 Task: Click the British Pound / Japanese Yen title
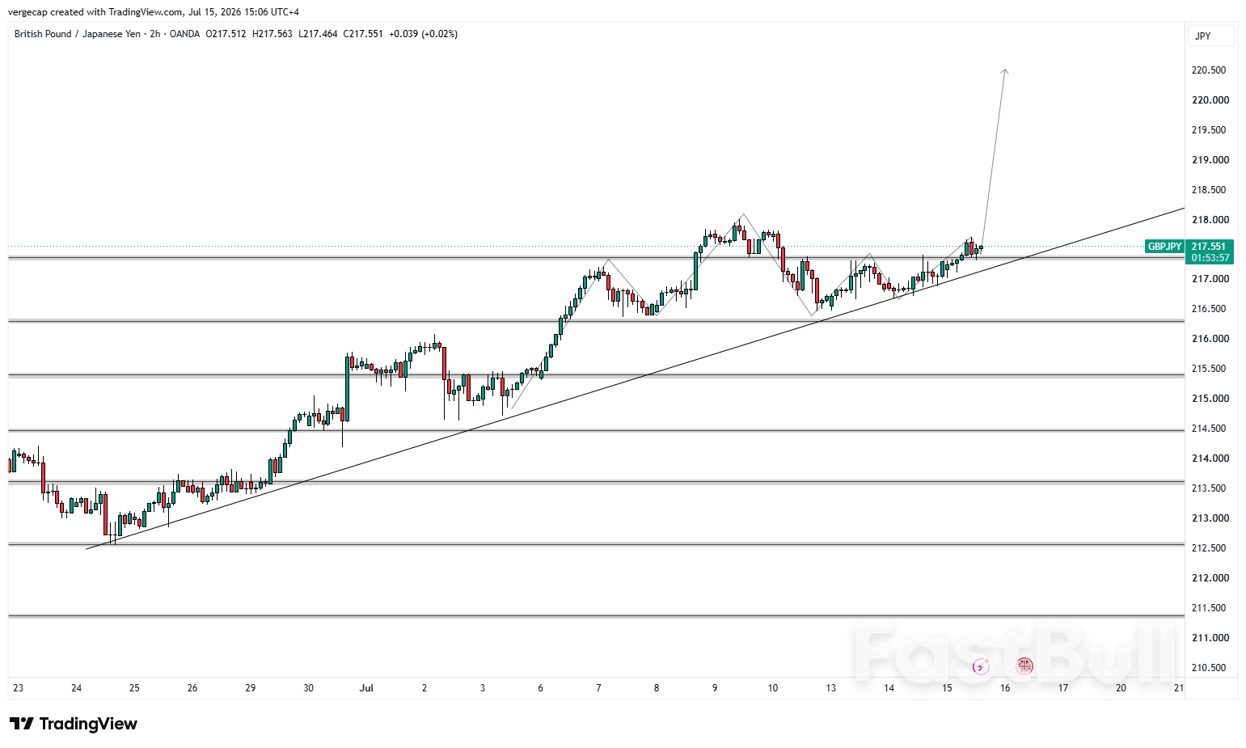click(78, 34)
